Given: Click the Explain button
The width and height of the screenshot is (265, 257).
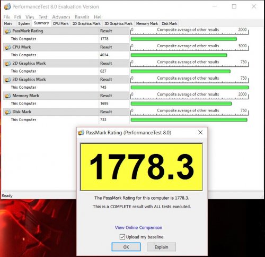Looking at the screenshot, I should tap(161, 247).
